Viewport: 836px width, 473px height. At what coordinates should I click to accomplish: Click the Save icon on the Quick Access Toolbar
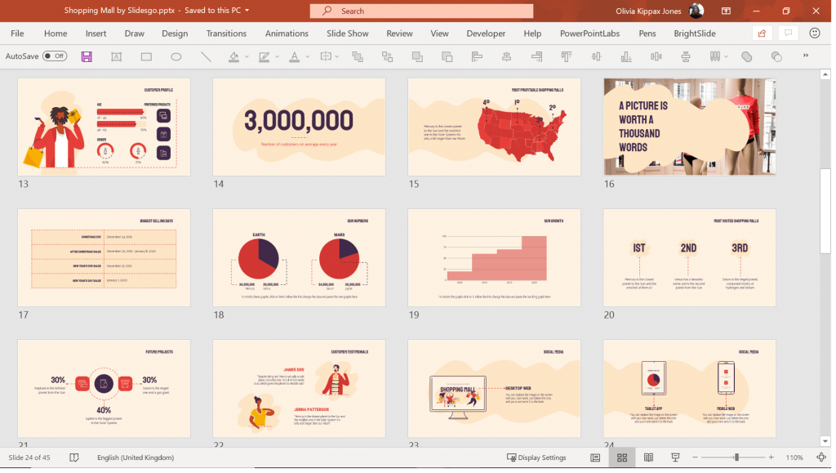[x=86, y=56]
